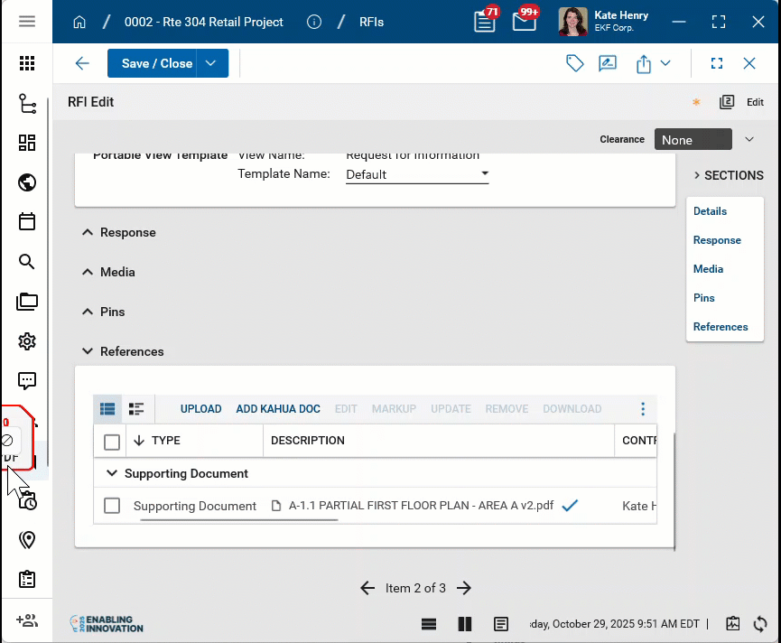Toggle the select-all checkbox in table header
This screenshot has width=781, height=643.
112,442
